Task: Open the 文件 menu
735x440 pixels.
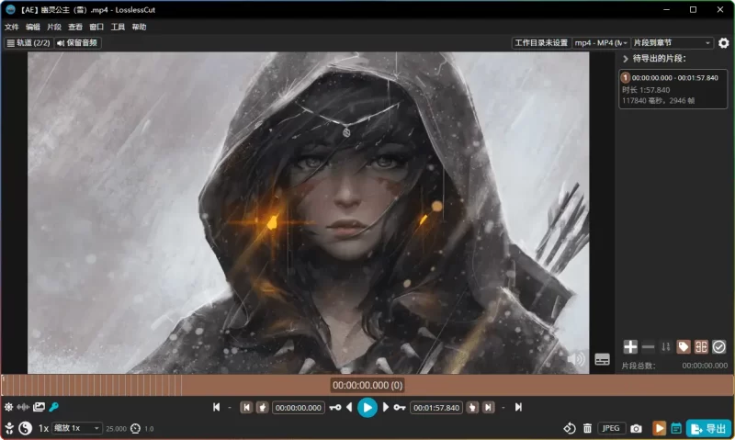Action: (11, 28)
